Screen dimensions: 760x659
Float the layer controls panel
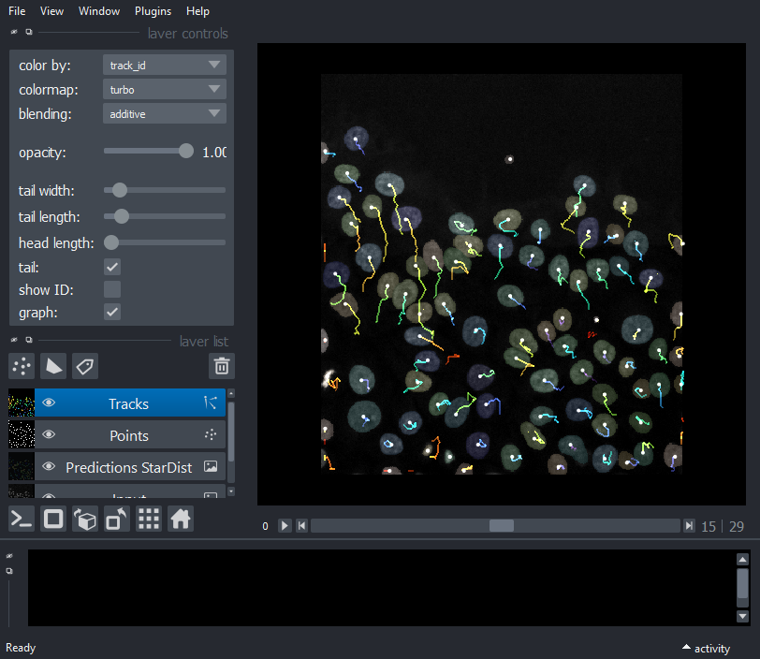pos(29,32)
